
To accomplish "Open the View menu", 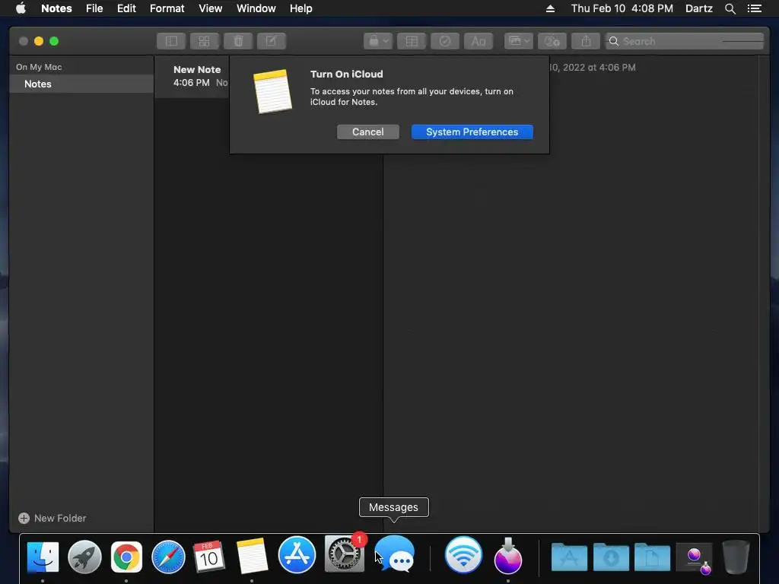I will pyautogui.click(x=210, y=8).
